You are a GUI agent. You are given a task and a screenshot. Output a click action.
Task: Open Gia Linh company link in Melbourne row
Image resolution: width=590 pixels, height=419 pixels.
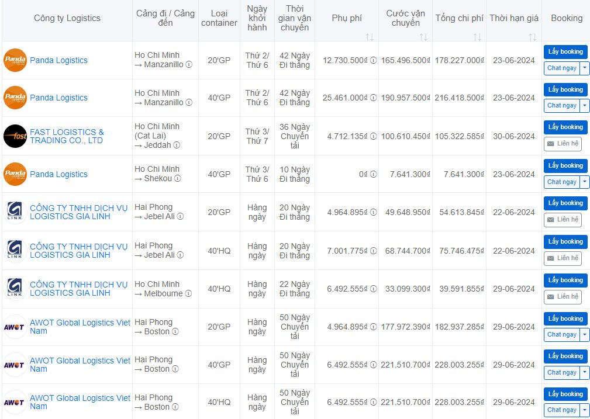78,289
